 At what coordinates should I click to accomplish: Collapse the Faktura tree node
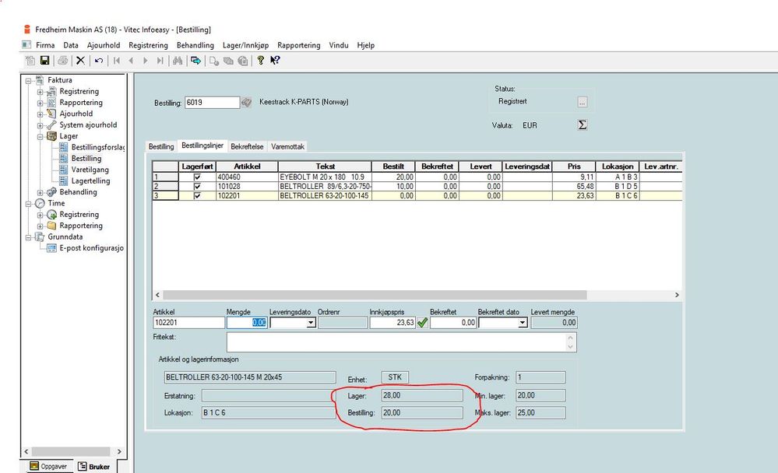click(28, 80)
